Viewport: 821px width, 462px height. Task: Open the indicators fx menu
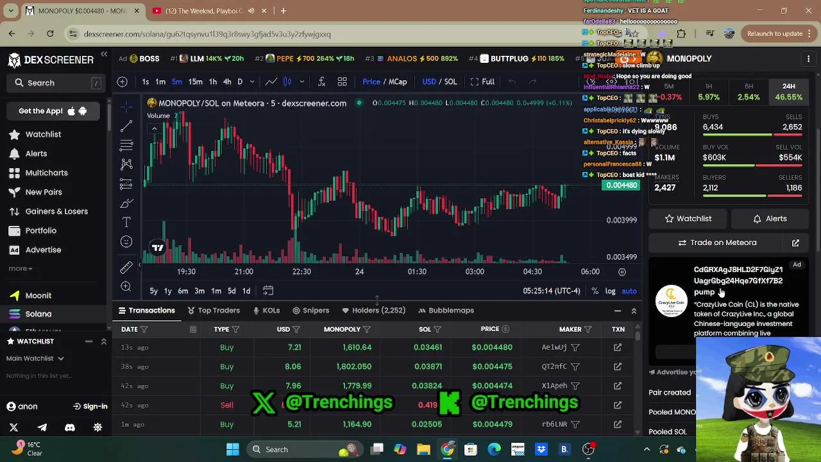[x=321, y=81]
